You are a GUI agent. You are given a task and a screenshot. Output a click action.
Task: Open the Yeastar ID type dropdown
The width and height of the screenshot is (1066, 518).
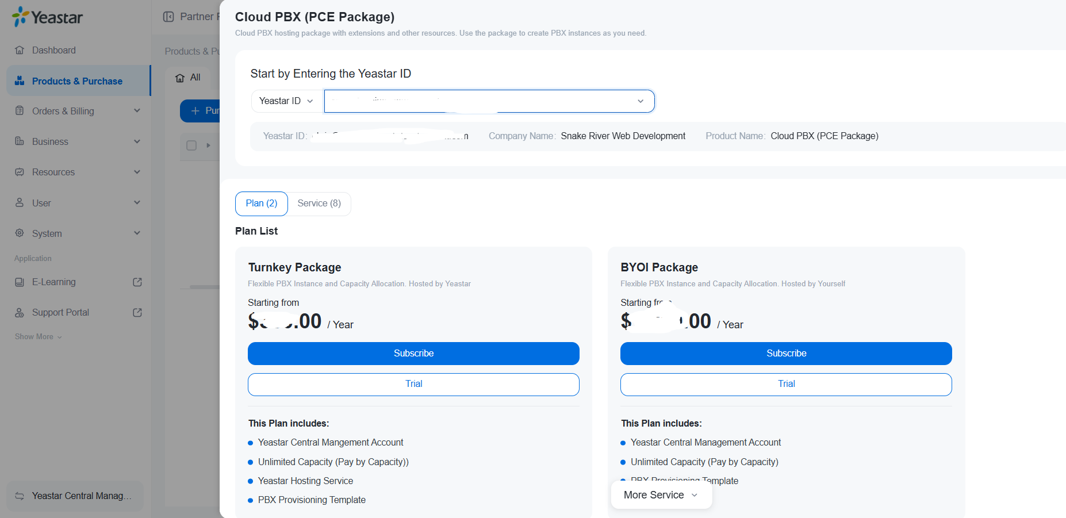click(x=286, y=101)
